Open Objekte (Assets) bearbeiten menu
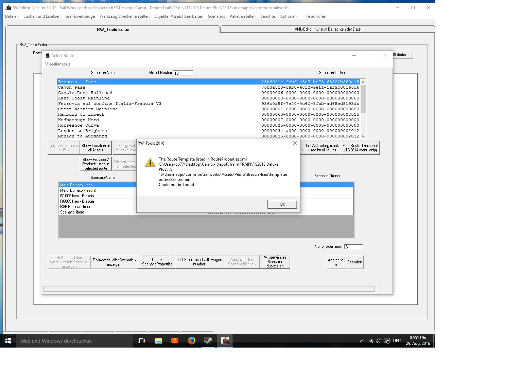The height and width of the screenshot is (391, 522). click(x=179, y=16)
